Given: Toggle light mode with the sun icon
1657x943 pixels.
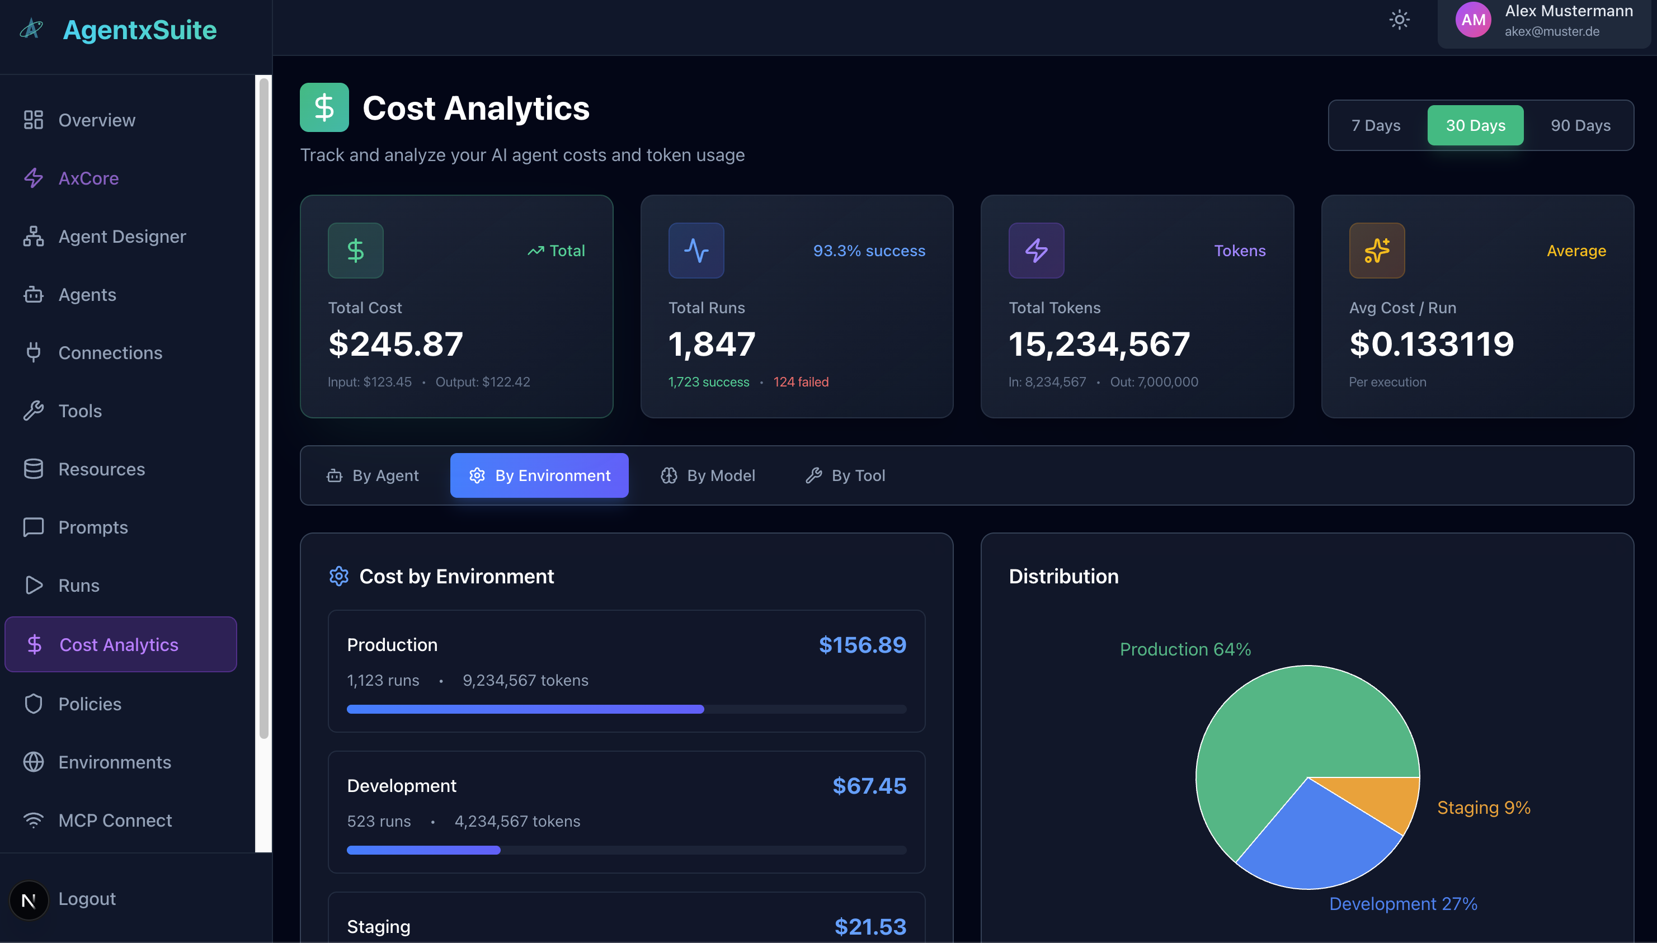Looking at the screenshot, I should pos(1399,20).
